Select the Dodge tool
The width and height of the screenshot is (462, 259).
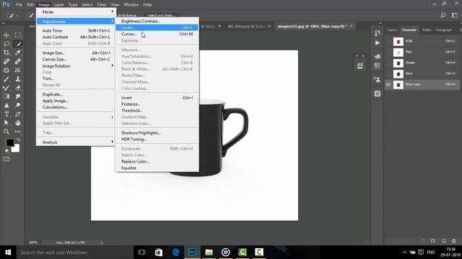[x=17, y=106]
